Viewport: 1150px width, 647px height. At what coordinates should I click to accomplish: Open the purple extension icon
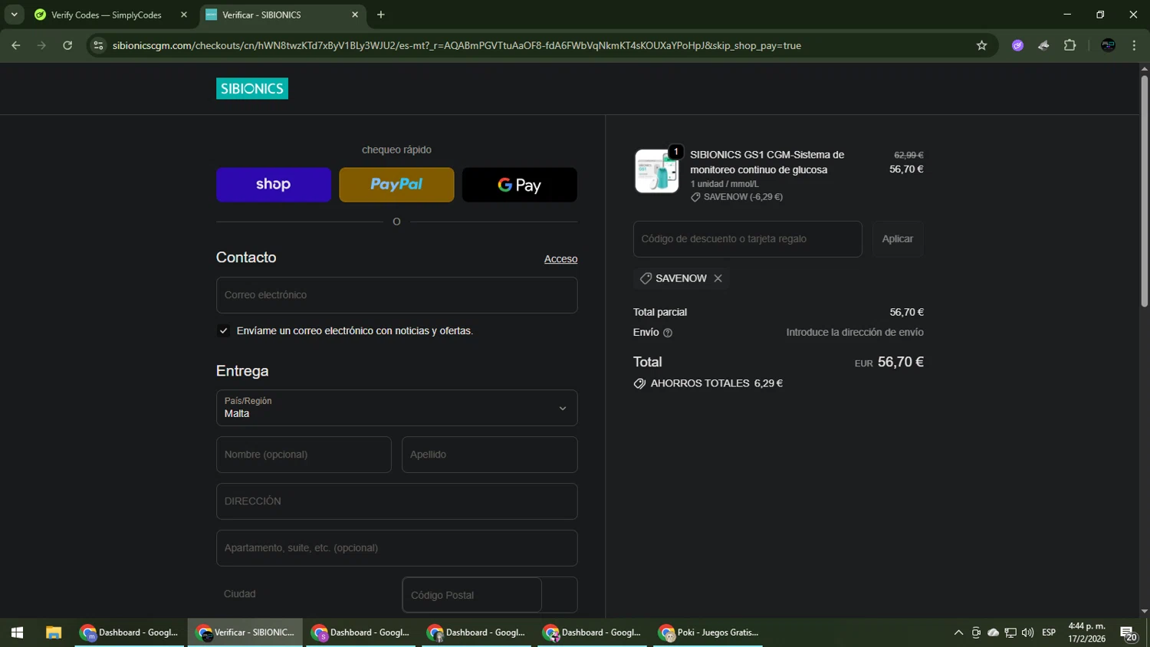pos(1017,45)
